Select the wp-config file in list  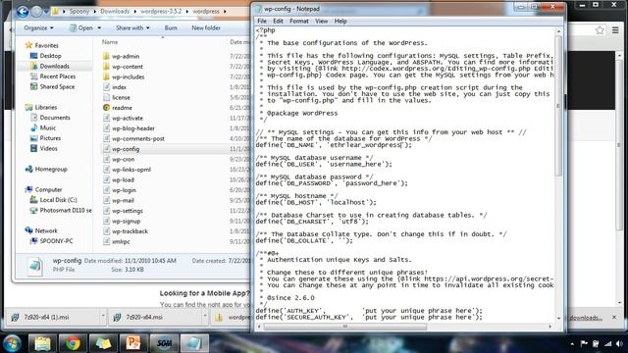[126, 149]
